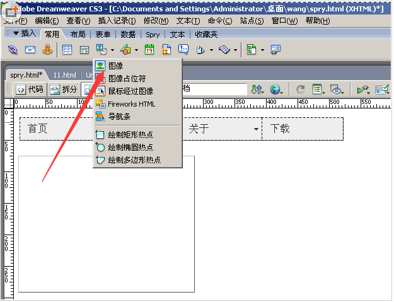This screenshot has height=302, width=394.
Task: Click the Refresh Design View icon
Action: pos(301,89)
